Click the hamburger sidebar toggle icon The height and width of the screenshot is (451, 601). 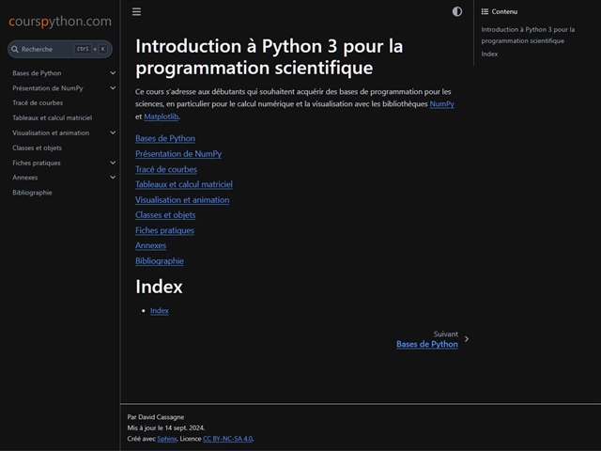(x=137, y=12)
